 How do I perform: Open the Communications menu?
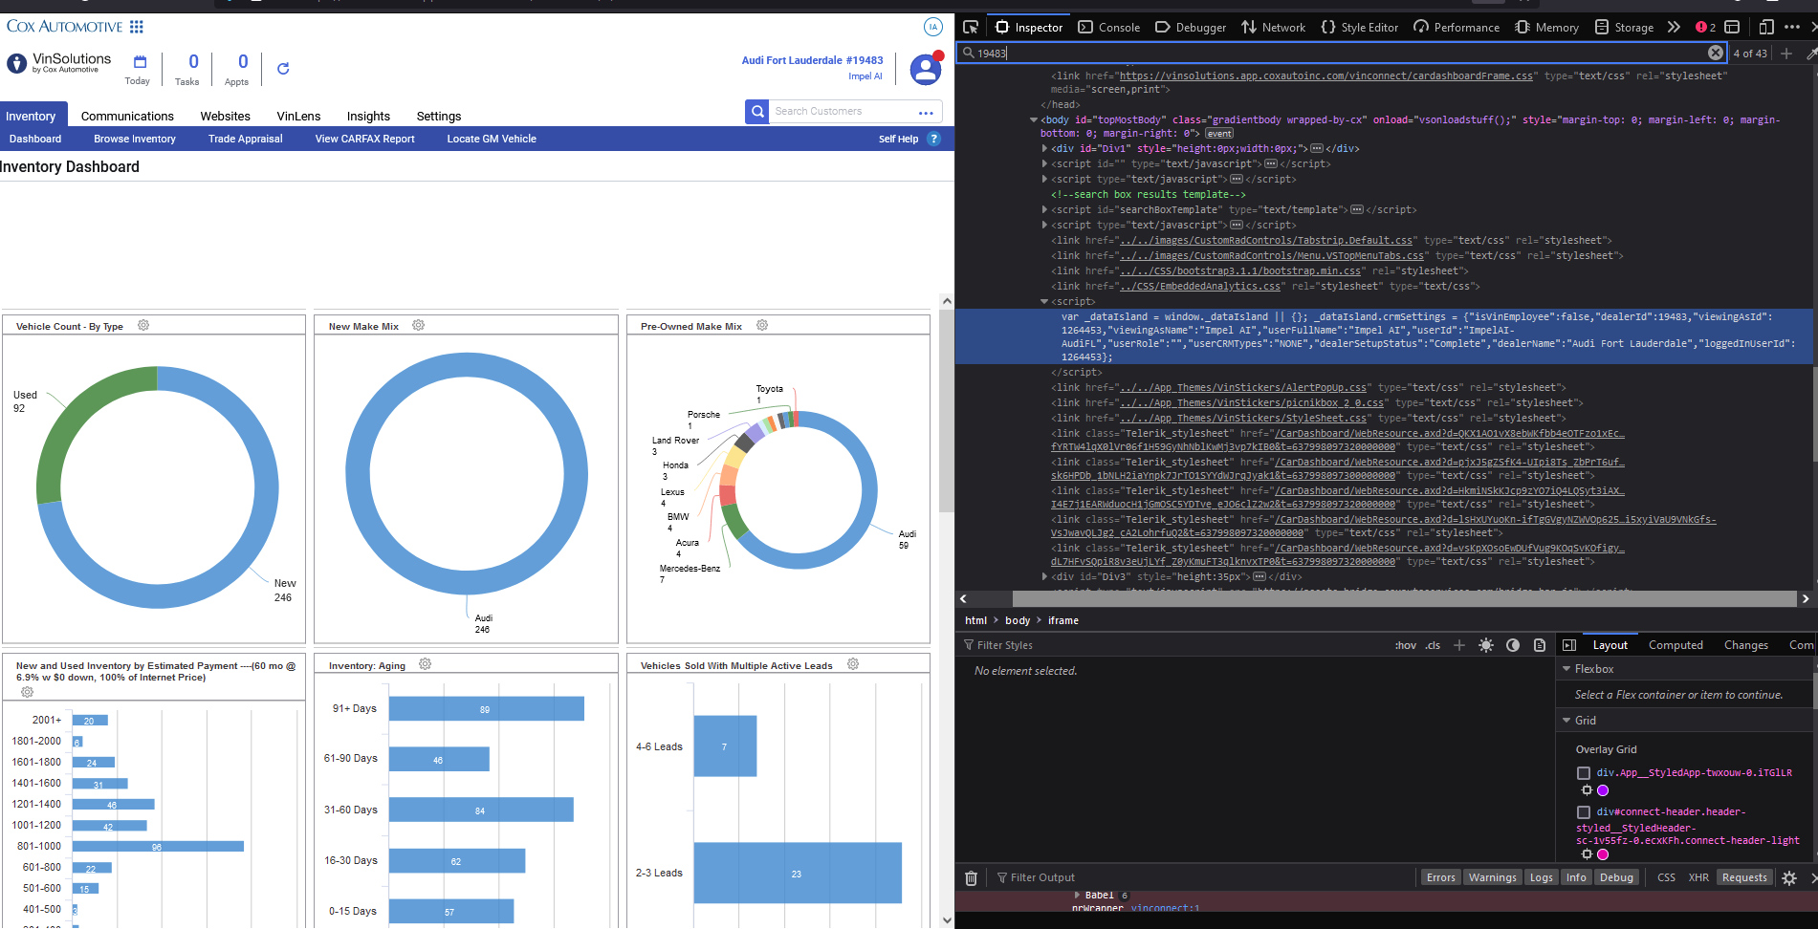127,116
